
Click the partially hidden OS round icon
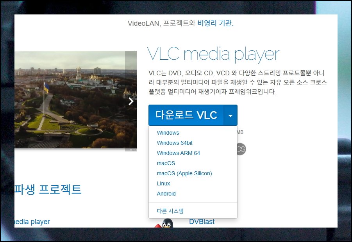point(241,149)
